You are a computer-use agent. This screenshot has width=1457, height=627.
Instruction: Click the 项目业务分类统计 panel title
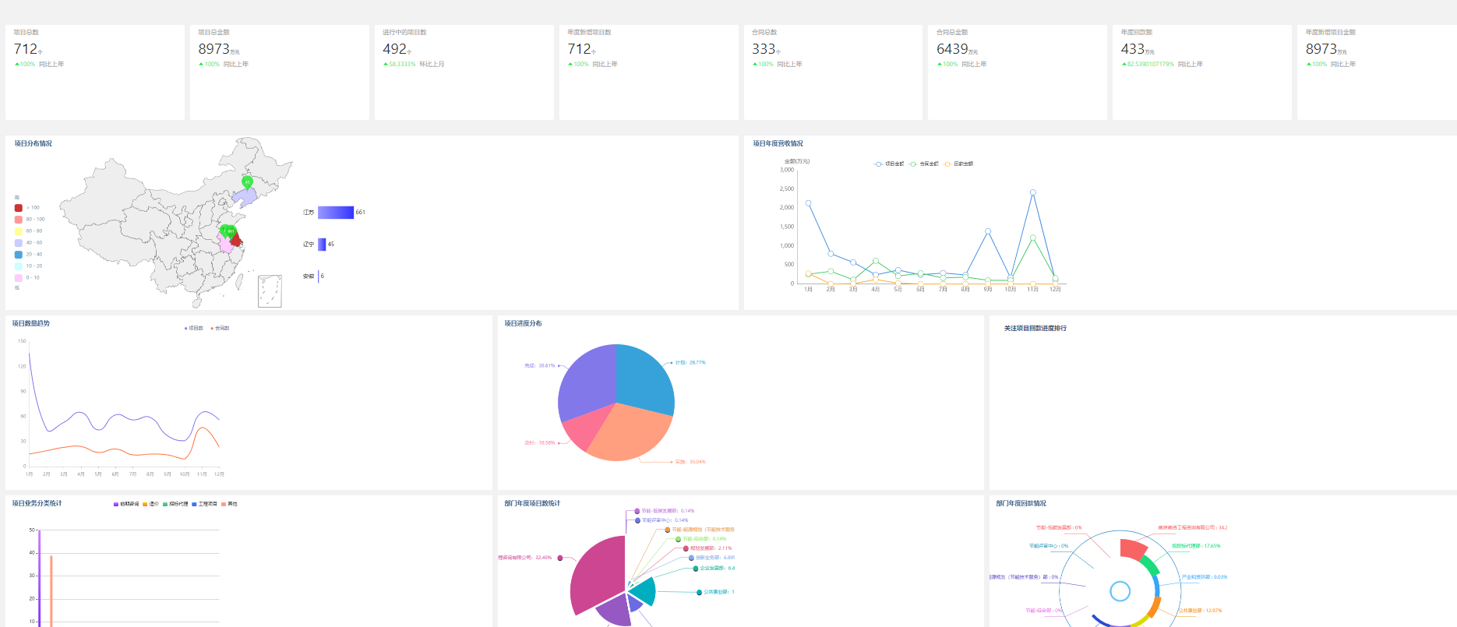(37, 503)
